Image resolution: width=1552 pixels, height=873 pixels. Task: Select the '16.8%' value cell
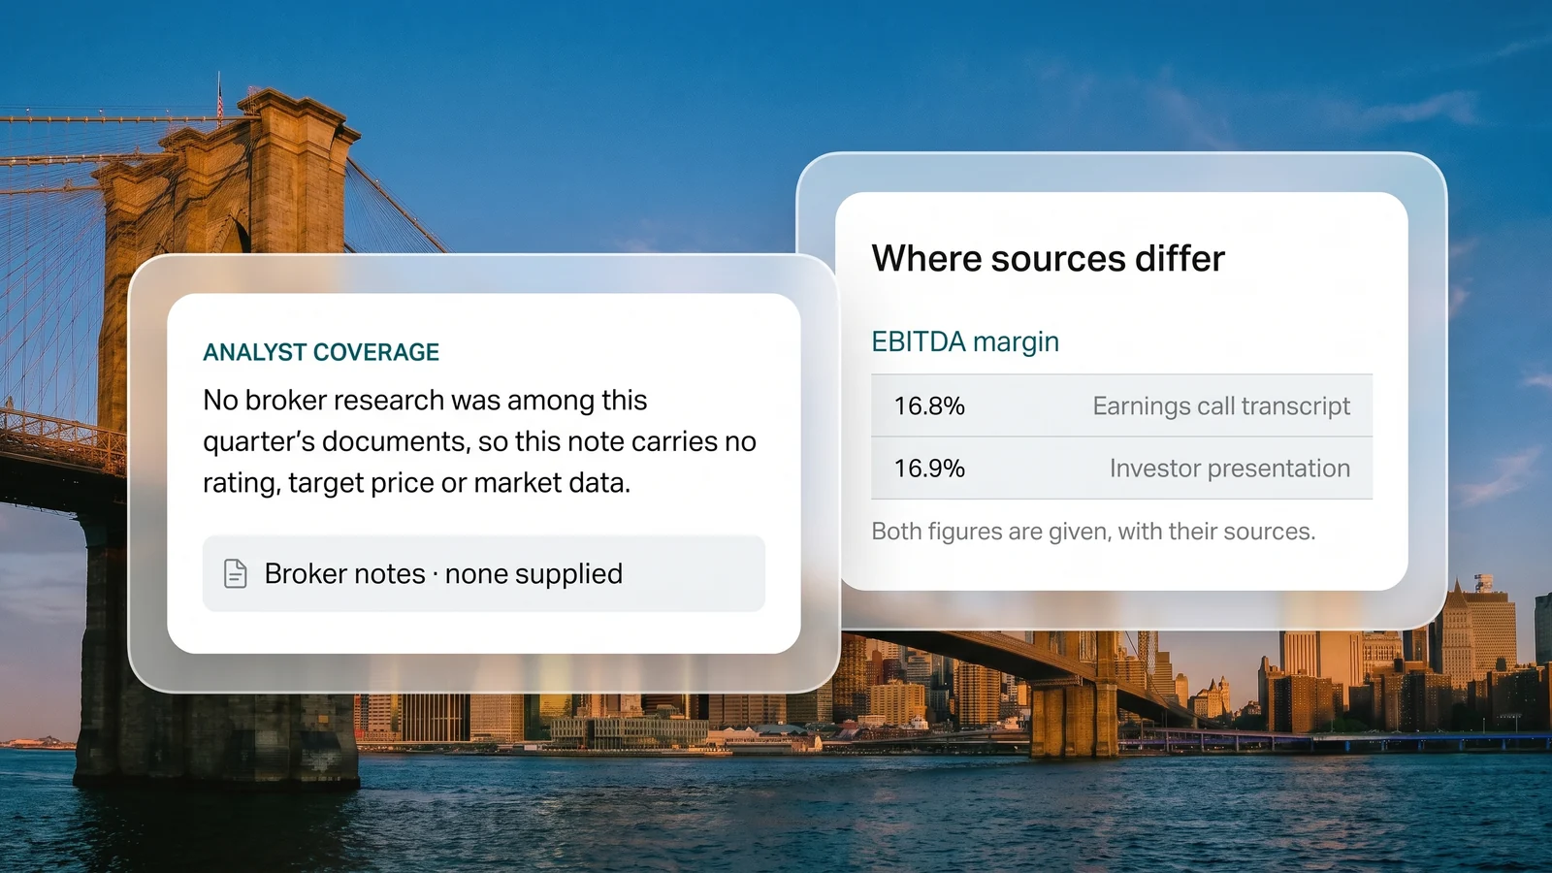(929, 406)
